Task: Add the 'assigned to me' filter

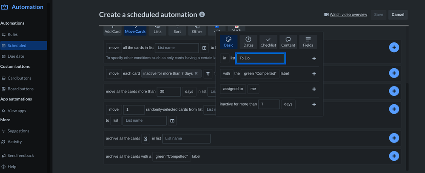Action: click(x=314, y=89)
